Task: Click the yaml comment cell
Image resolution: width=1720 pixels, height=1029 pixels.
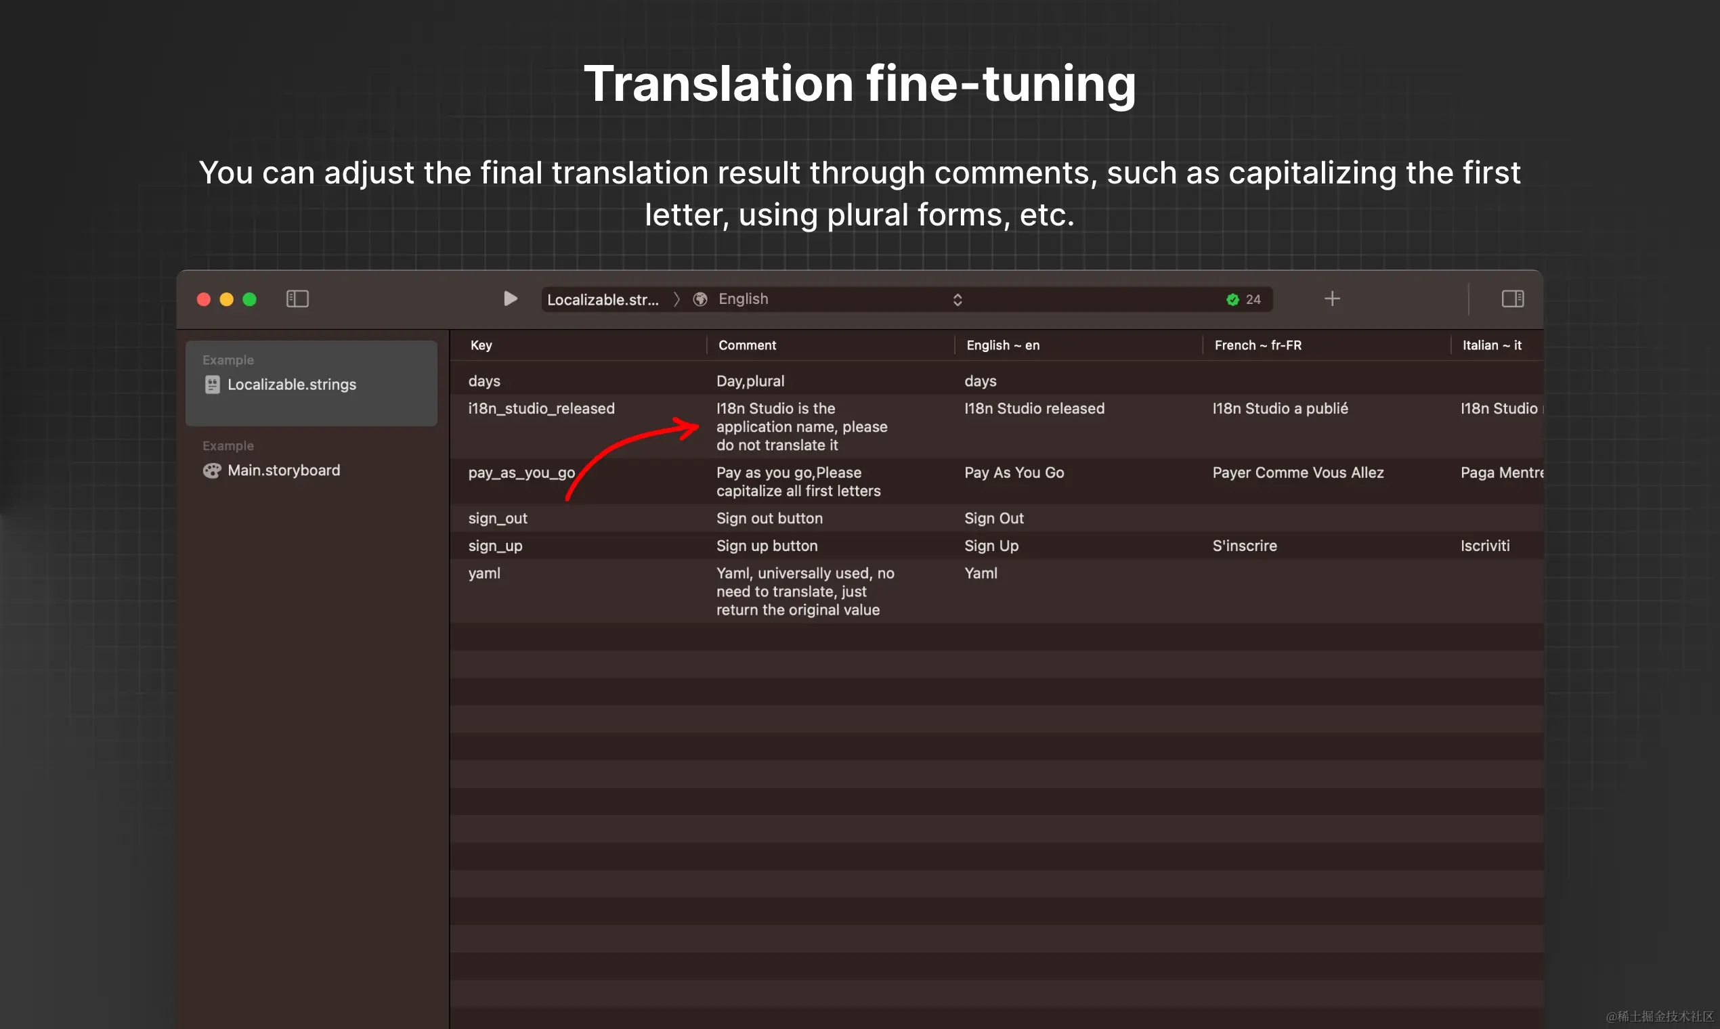Action: (x=804, y=592)
